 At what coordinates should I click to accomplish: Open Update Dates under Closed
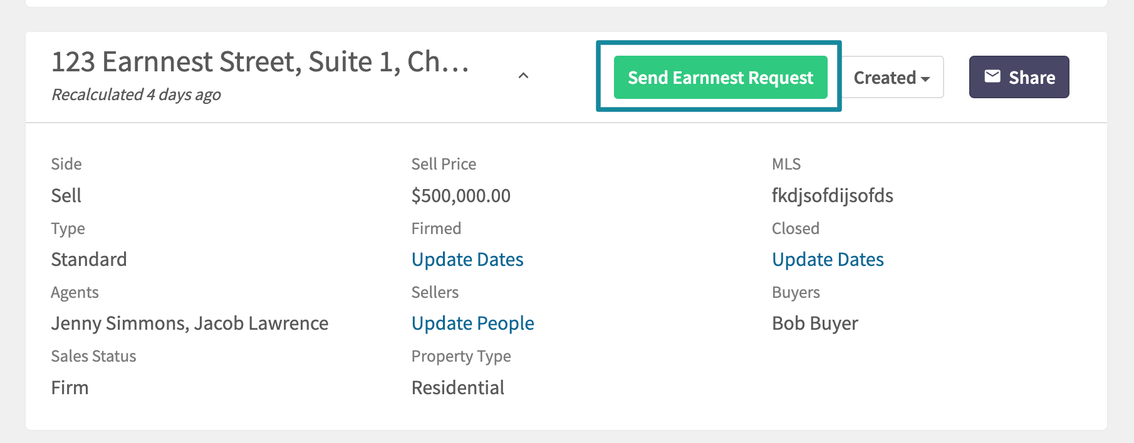coord(828,260)
